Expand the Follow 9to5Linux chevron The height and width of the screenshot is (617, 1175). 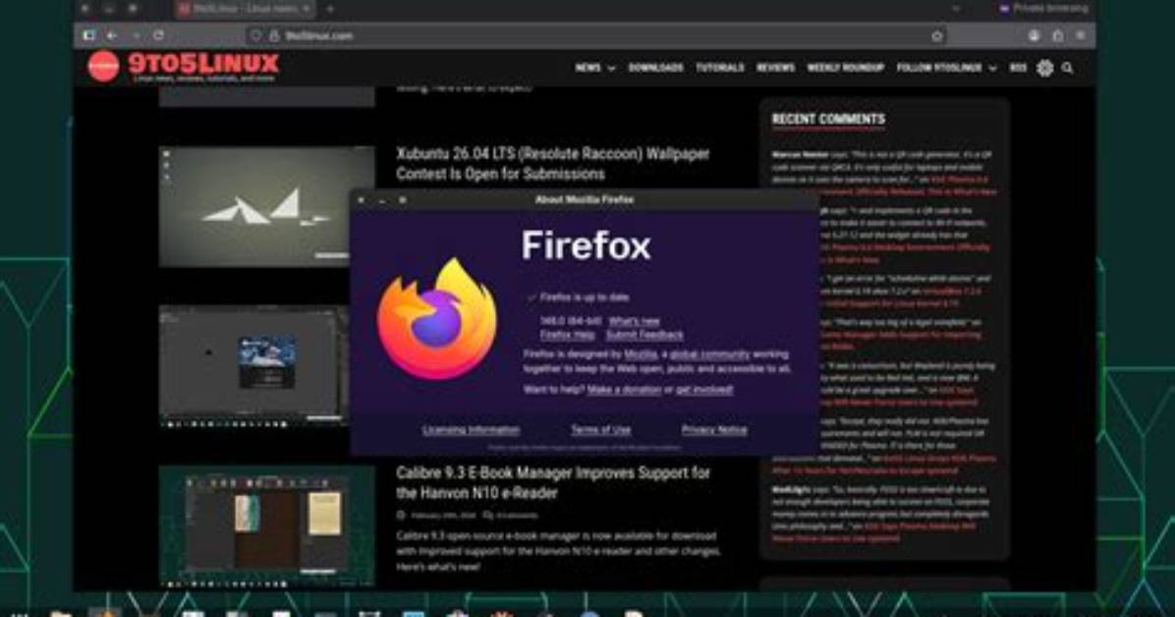point(993,68)
